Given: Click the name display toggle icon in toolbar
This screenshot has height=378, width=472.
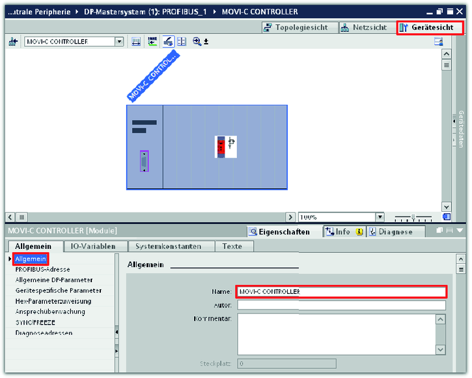Looking at the screenshot, I should pyautogui.click(x=152, y=41).
